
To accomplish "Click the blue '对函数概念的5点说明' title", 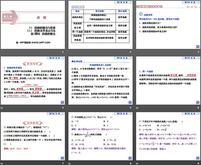I will coord(100,65).
